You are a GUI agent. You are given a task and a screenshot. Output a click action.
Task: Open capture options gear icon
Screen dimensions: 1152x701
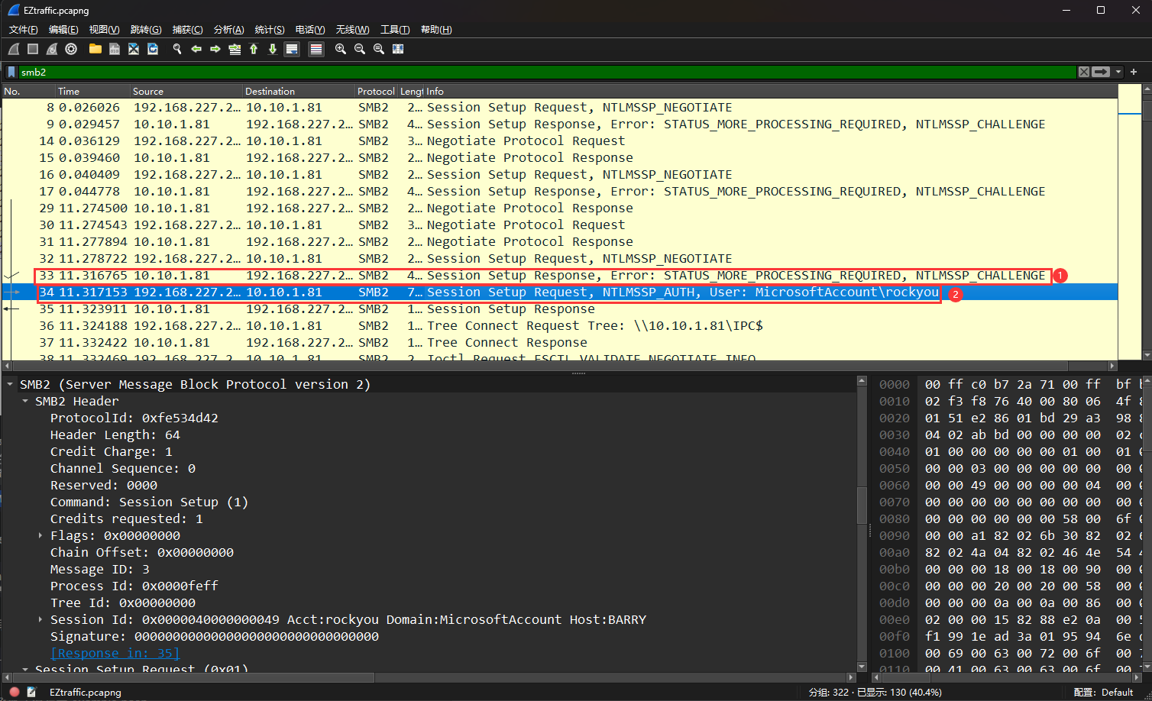click(x=71, y=49)
